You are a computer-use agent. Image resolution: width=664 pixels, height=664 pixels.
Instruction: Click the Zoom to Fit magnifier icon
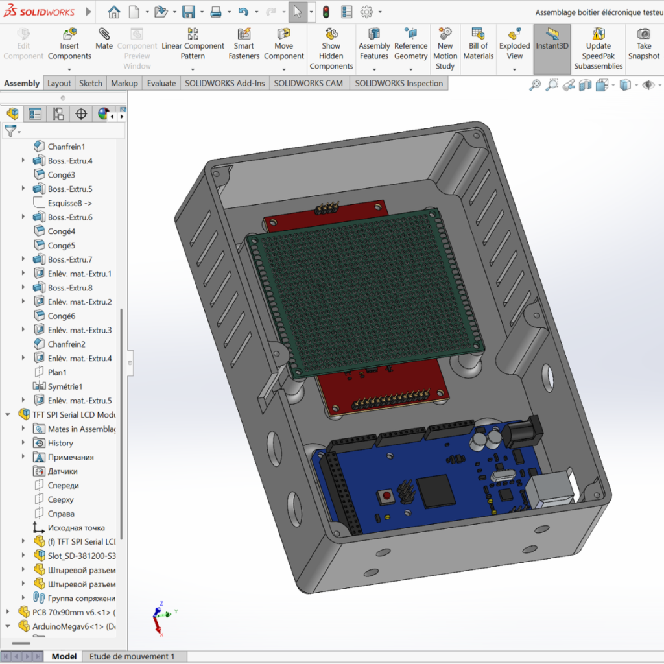click(x=535, y=85)
